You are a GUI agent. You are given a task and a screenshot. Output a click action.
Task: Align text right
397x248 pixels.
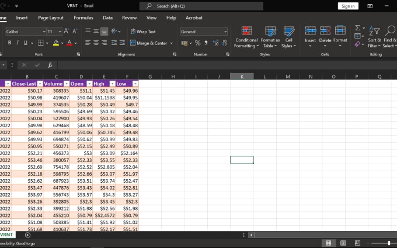click(x=104, y=43)
